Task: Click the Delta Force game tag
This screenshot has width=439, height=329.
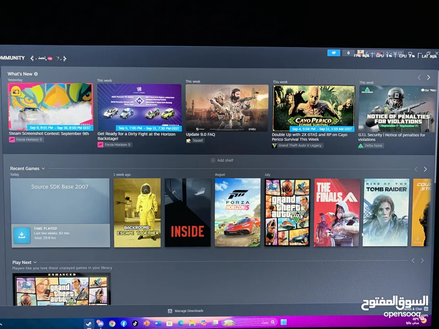Action: pyautogui.click(x=371, y=145)
